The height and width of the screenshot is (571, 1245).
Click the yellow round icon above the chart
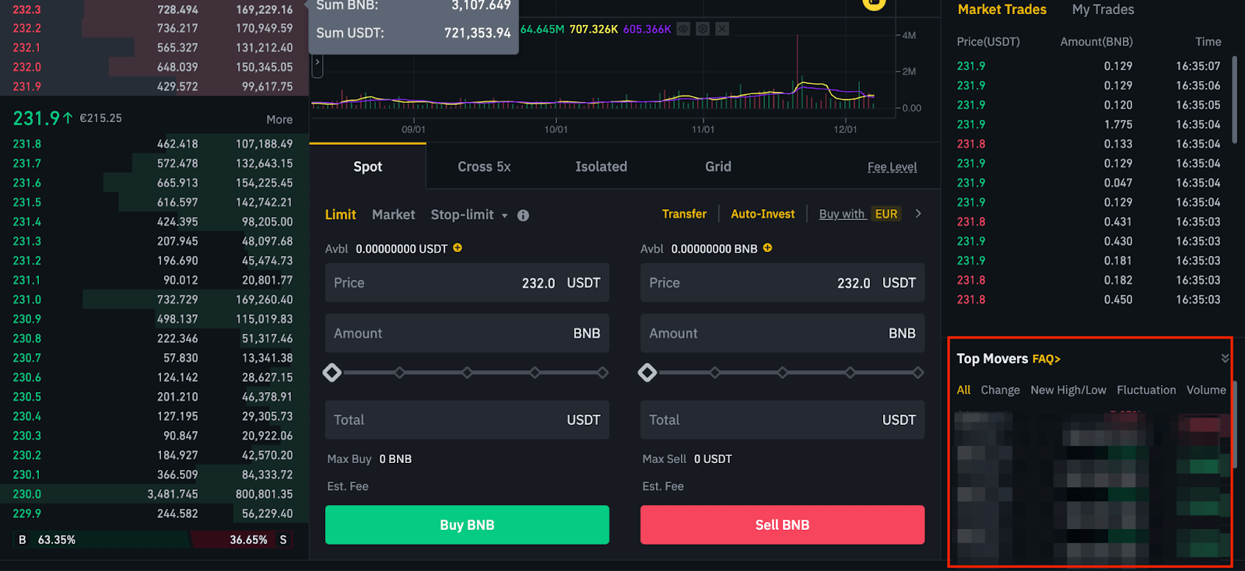point(874,3)
